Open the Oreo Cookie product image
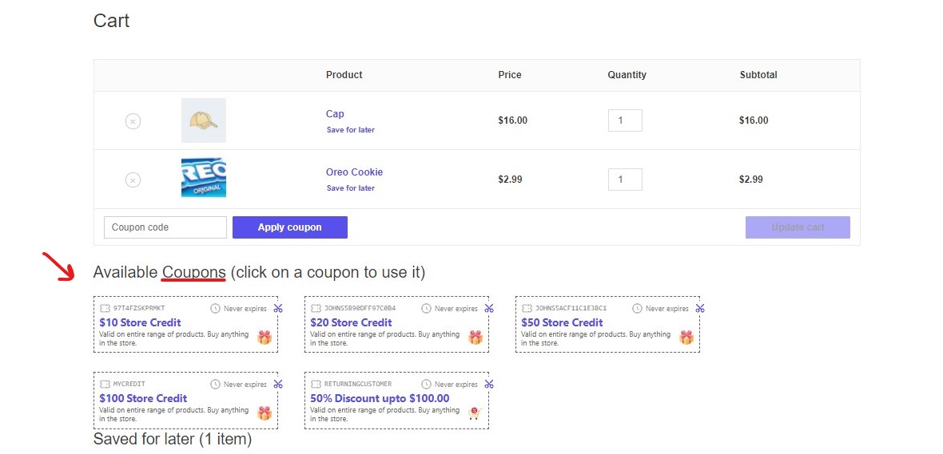The width and height of the screenshot is (943, 454). point(204,178)
